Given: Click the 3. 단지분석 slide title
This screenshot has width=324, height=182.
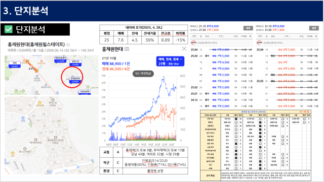Looking at the screenshot, I should point(26,11).
